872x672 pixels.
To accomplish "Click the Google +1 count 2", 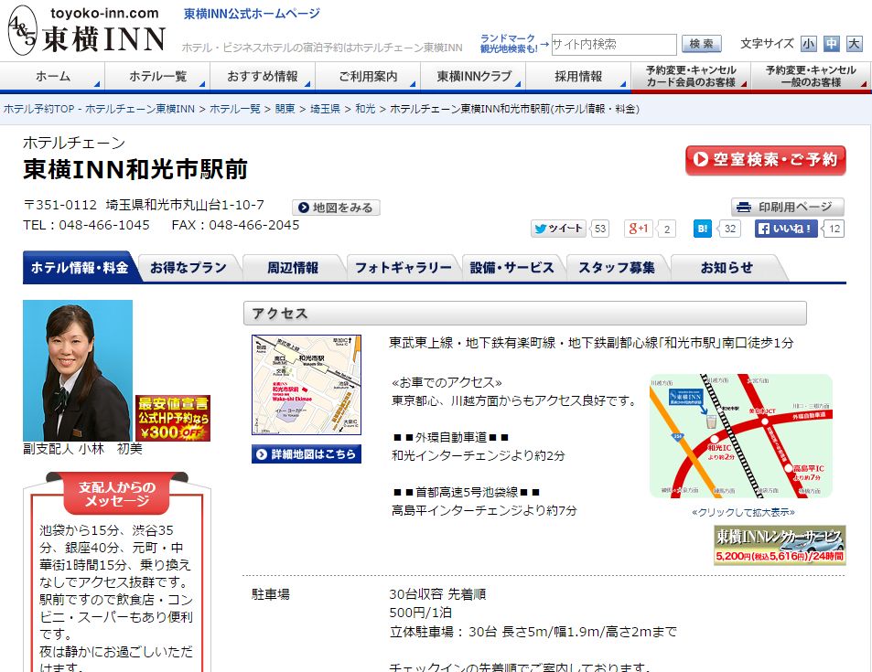I will click(x=667, y=229).
